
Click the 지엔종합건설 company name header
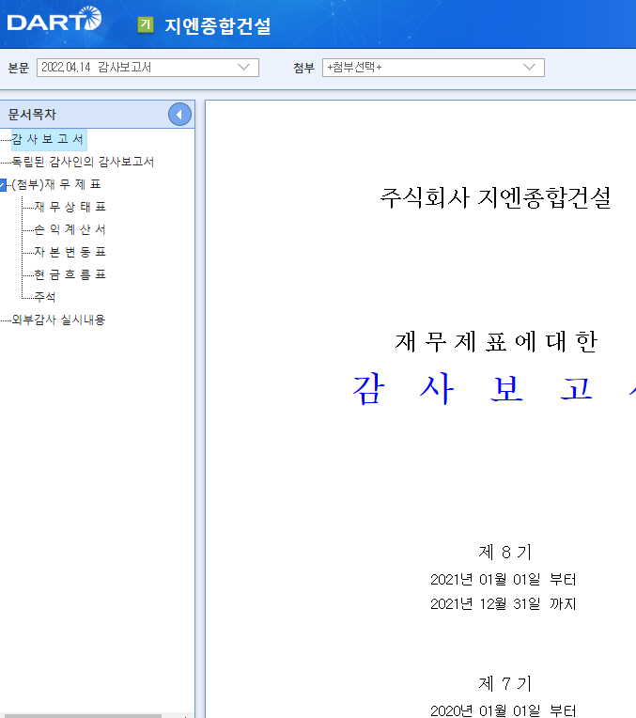coord(218,25)
